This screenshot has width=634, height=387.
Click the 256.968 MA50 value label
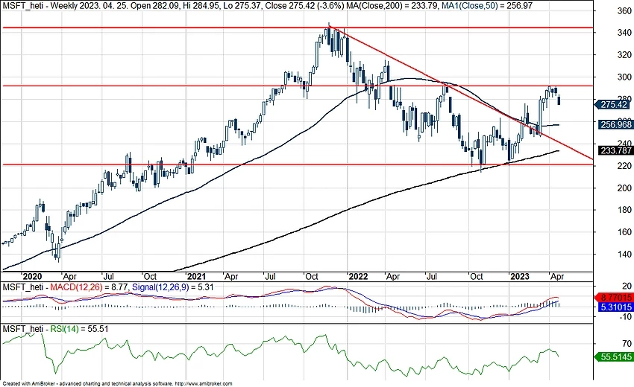tap(615, 125)
